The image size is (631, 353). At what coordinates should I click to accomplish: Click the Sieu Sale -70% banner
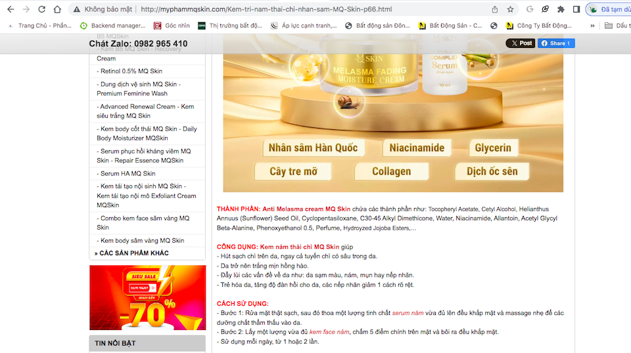pyautogui.click(x=147, y=298)
